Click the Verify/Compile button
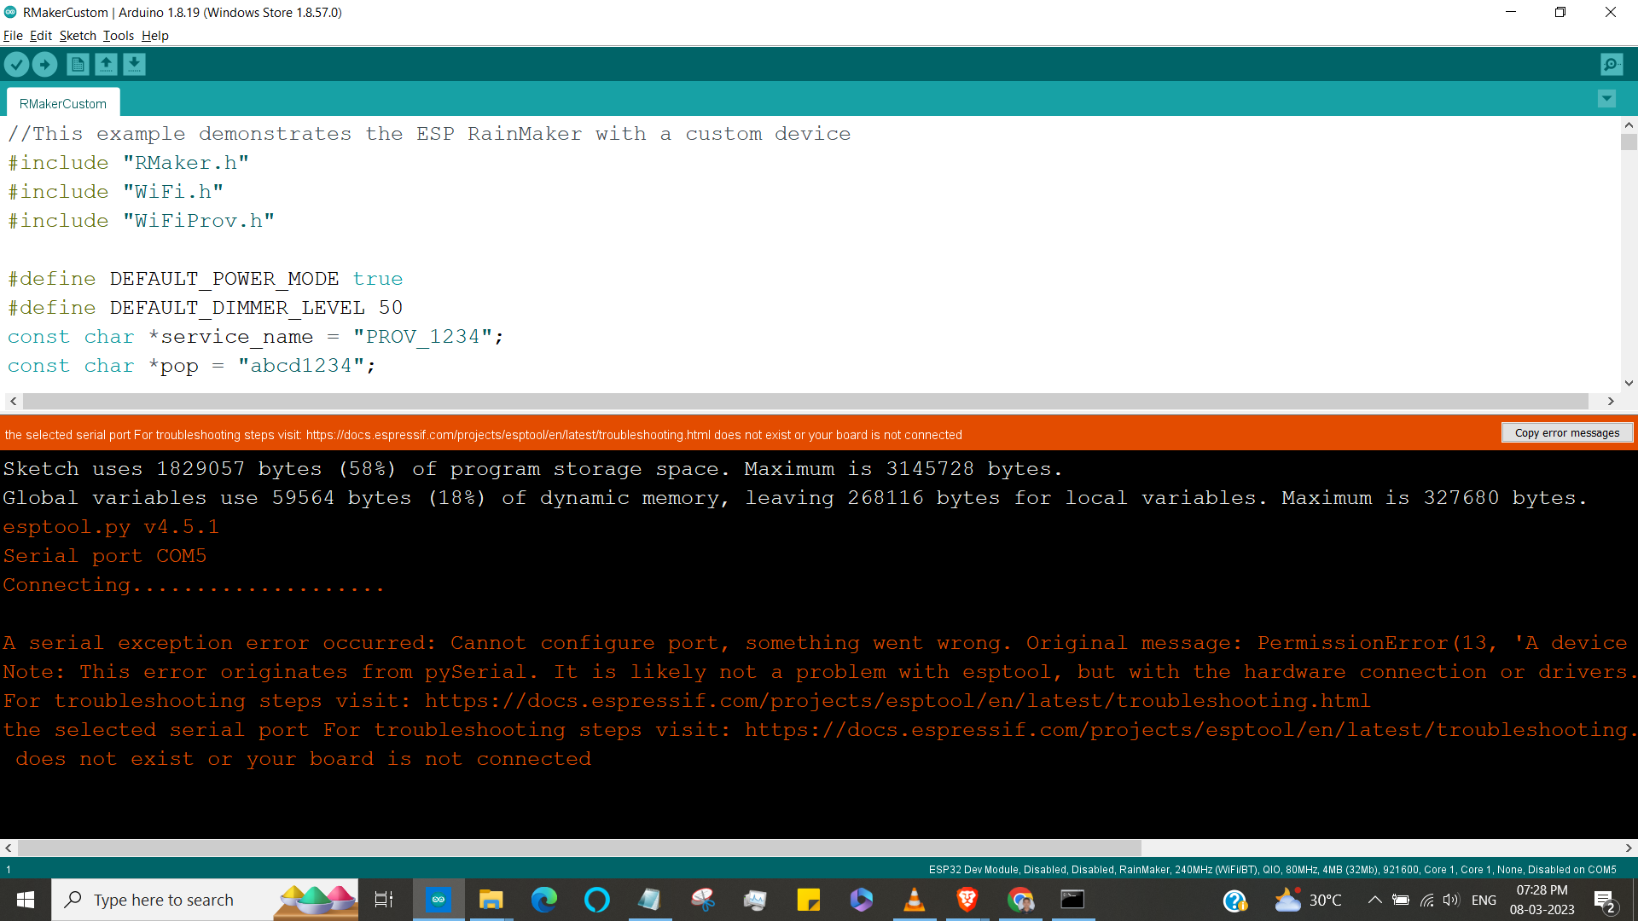1638x921 pixels. point(15,64)
